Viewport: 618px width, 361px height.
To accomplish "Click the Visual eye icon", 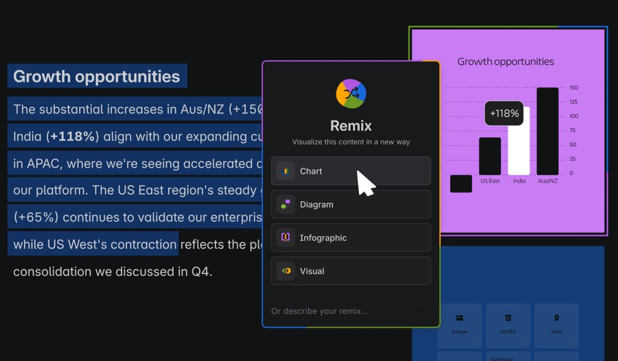I will coord(285,271).
